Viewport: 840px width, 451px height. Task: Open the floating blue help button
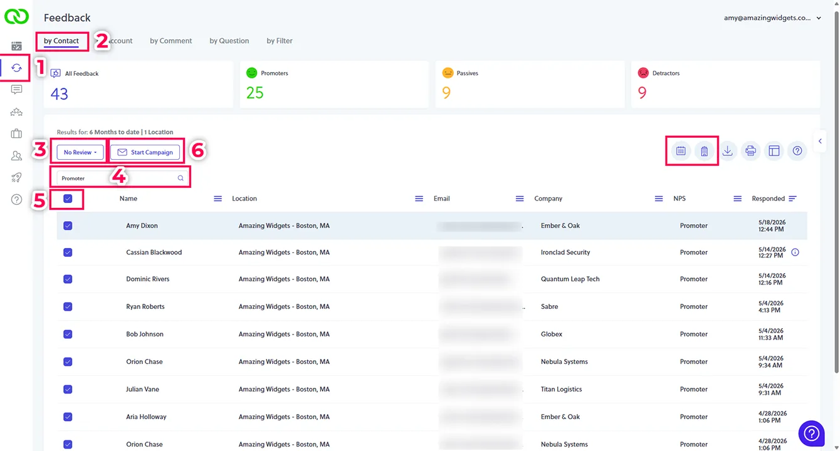coord(811,433)
